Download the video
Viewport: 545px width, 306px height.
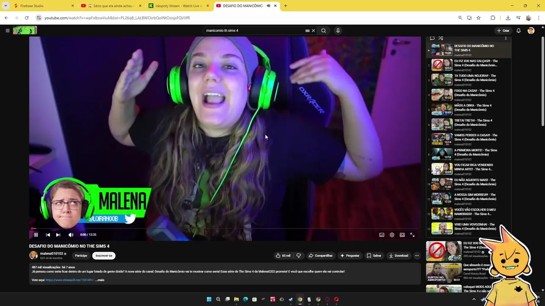[x=399, y=255]
